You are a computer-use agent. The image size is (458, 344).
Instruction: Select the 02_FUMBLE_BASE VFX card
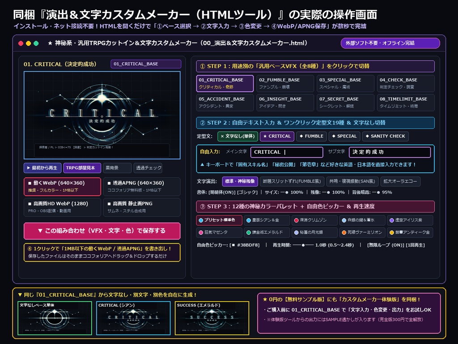285,83
